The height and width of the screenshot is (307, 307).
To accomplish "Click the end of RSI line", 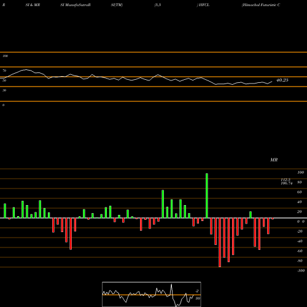I will click(x=272, y=82).
